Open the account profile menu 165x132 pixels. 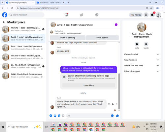[158, 15]
